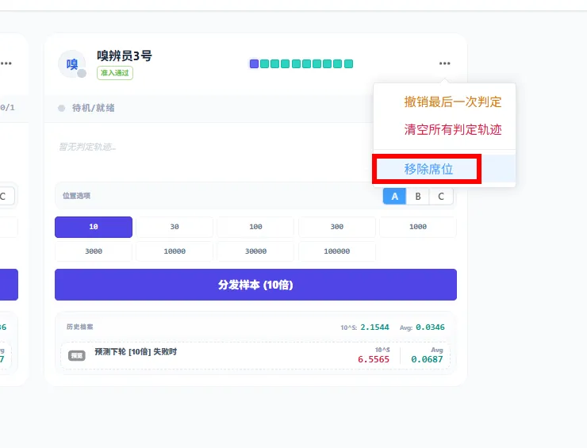Click 分发样本 (10倍) button
The height and width of the screenshot is (448, 587).
point(255,285)
